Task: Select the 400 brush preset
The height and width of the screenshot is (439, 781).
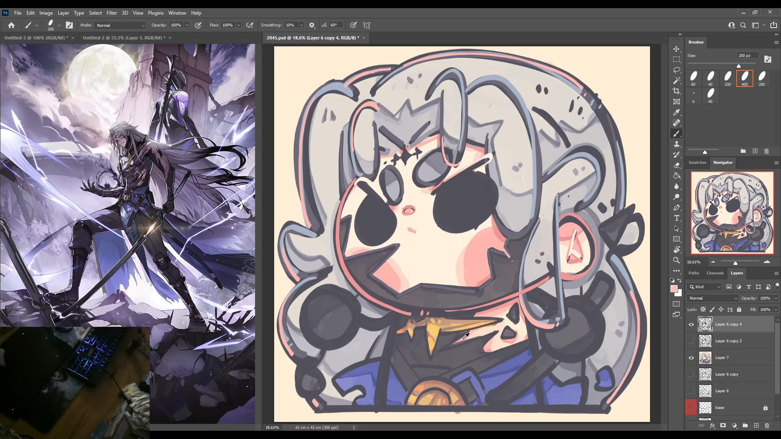Action: point(744,78)
